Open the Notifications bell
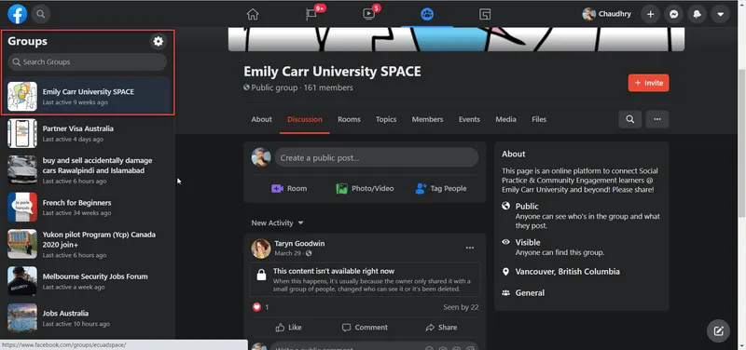746x350 pixels. pos(697,14)
